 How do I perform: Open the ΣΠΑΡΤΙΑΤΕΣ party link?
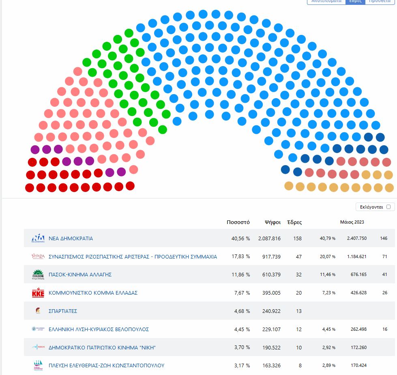coord(63,311)
